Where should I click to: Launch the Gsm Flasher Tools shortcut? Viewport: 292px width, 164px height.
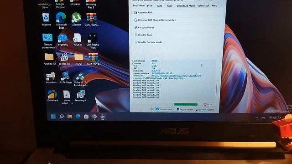coord(93,41)
